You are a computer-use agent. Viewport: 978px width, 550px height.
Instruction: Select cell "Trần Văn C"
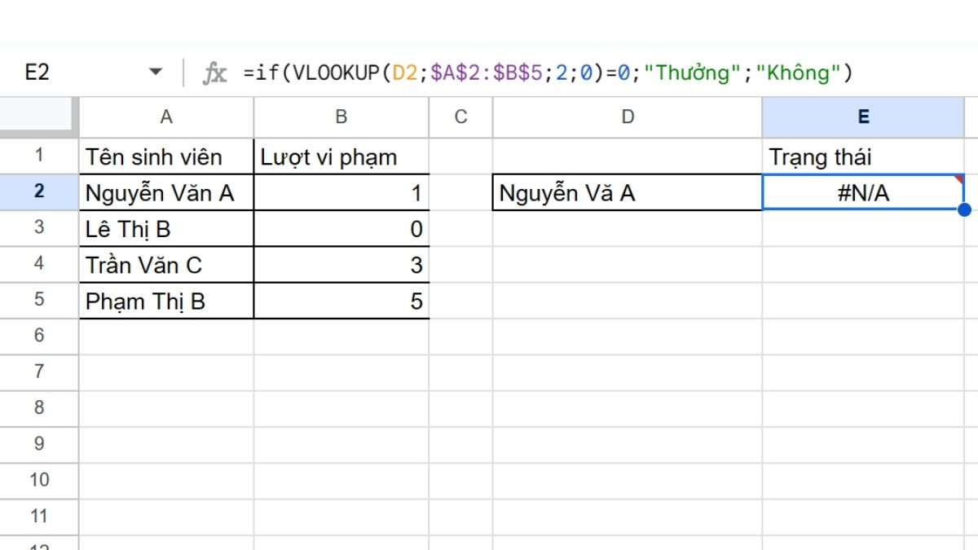(166, 264)
